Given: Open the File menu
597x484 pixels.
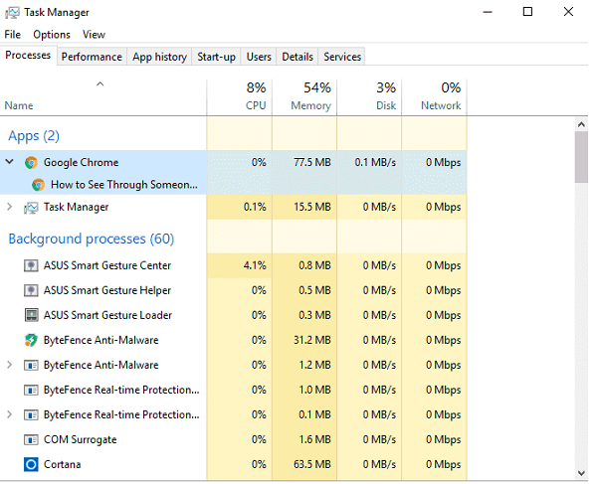Looking at the screenshot, I should pos(13,35).
